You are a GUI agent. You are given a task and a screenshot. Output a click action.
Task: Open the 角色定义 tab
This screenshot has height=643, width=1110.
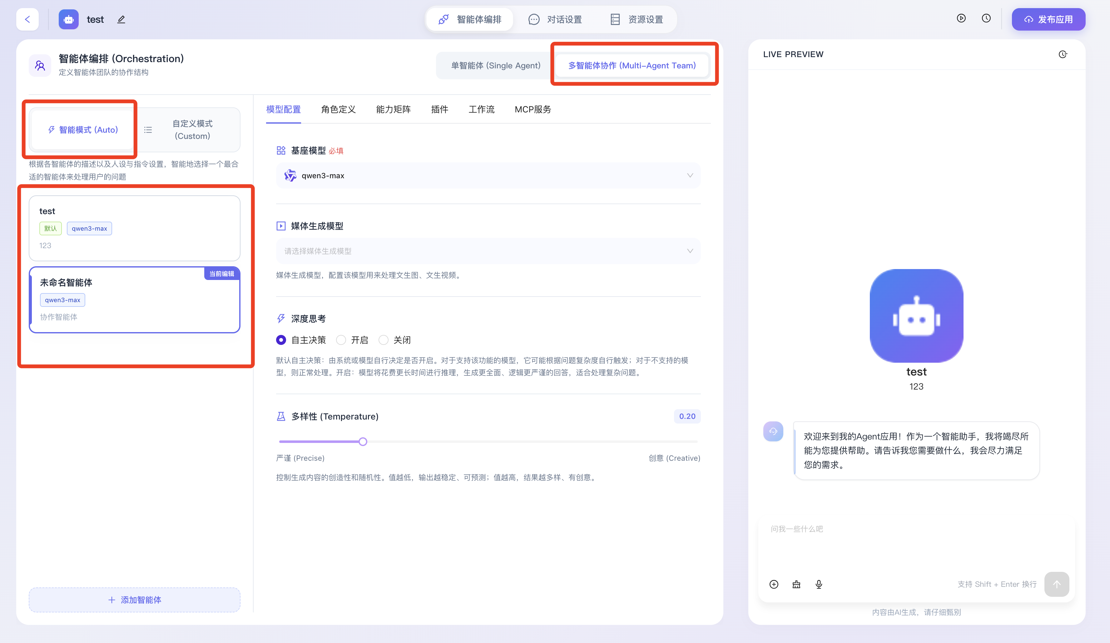pos(338,109)
